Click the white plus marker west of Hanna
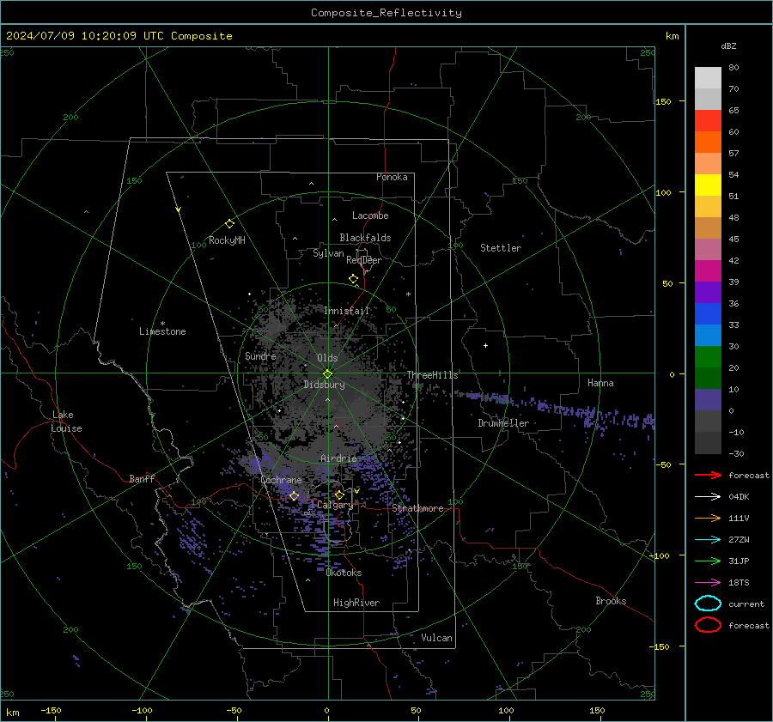This screenshot has height=722, width=773. click(485, 345)
